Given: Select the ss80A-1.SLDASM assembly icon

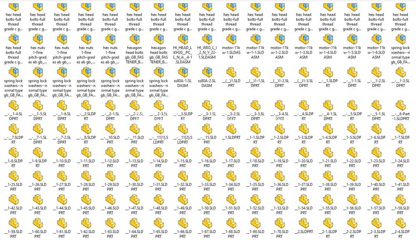Looking at the screenshot, I should [x=183, y=72].
